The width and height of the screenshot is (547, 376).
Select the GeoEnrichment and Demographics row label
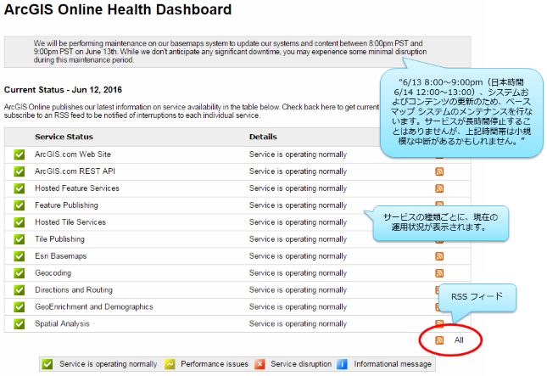[94, 307]
